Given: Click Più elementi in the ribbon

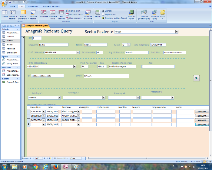Looking at the screenshot, I should (x=61, y=15).
